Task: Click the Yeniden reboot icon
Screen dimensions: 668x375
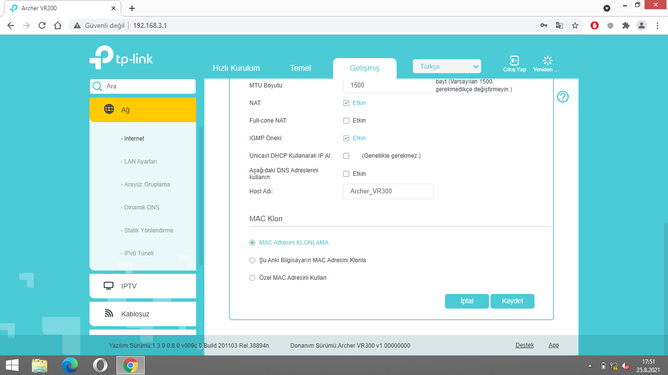Action: (548, 61)
